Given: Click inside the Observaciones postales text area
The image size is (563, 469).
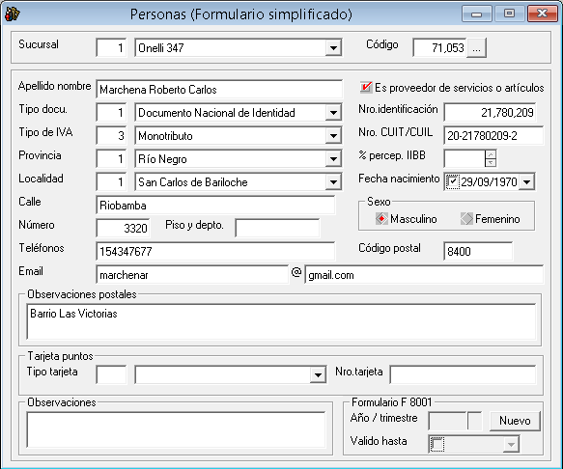Looking at the screenshot, I should pyautogui.click(x=281, y=321).
